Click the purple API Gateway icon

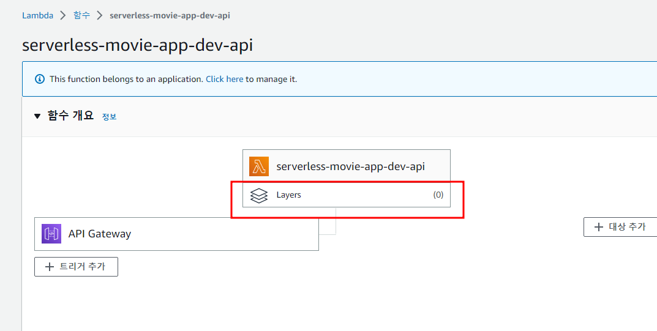tap(51, 234)
